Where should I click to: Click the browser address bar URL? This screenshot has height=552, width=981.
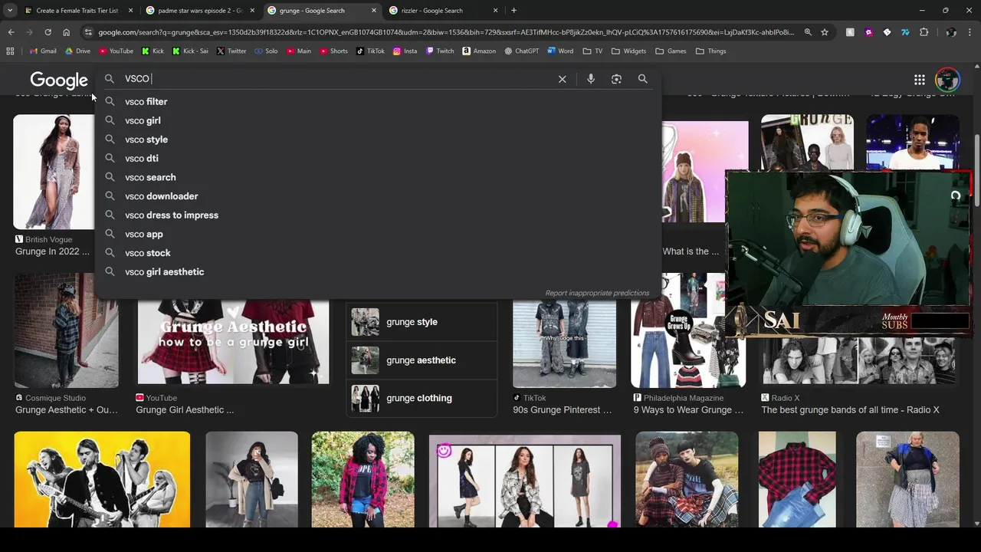click(x=446, y=32)
